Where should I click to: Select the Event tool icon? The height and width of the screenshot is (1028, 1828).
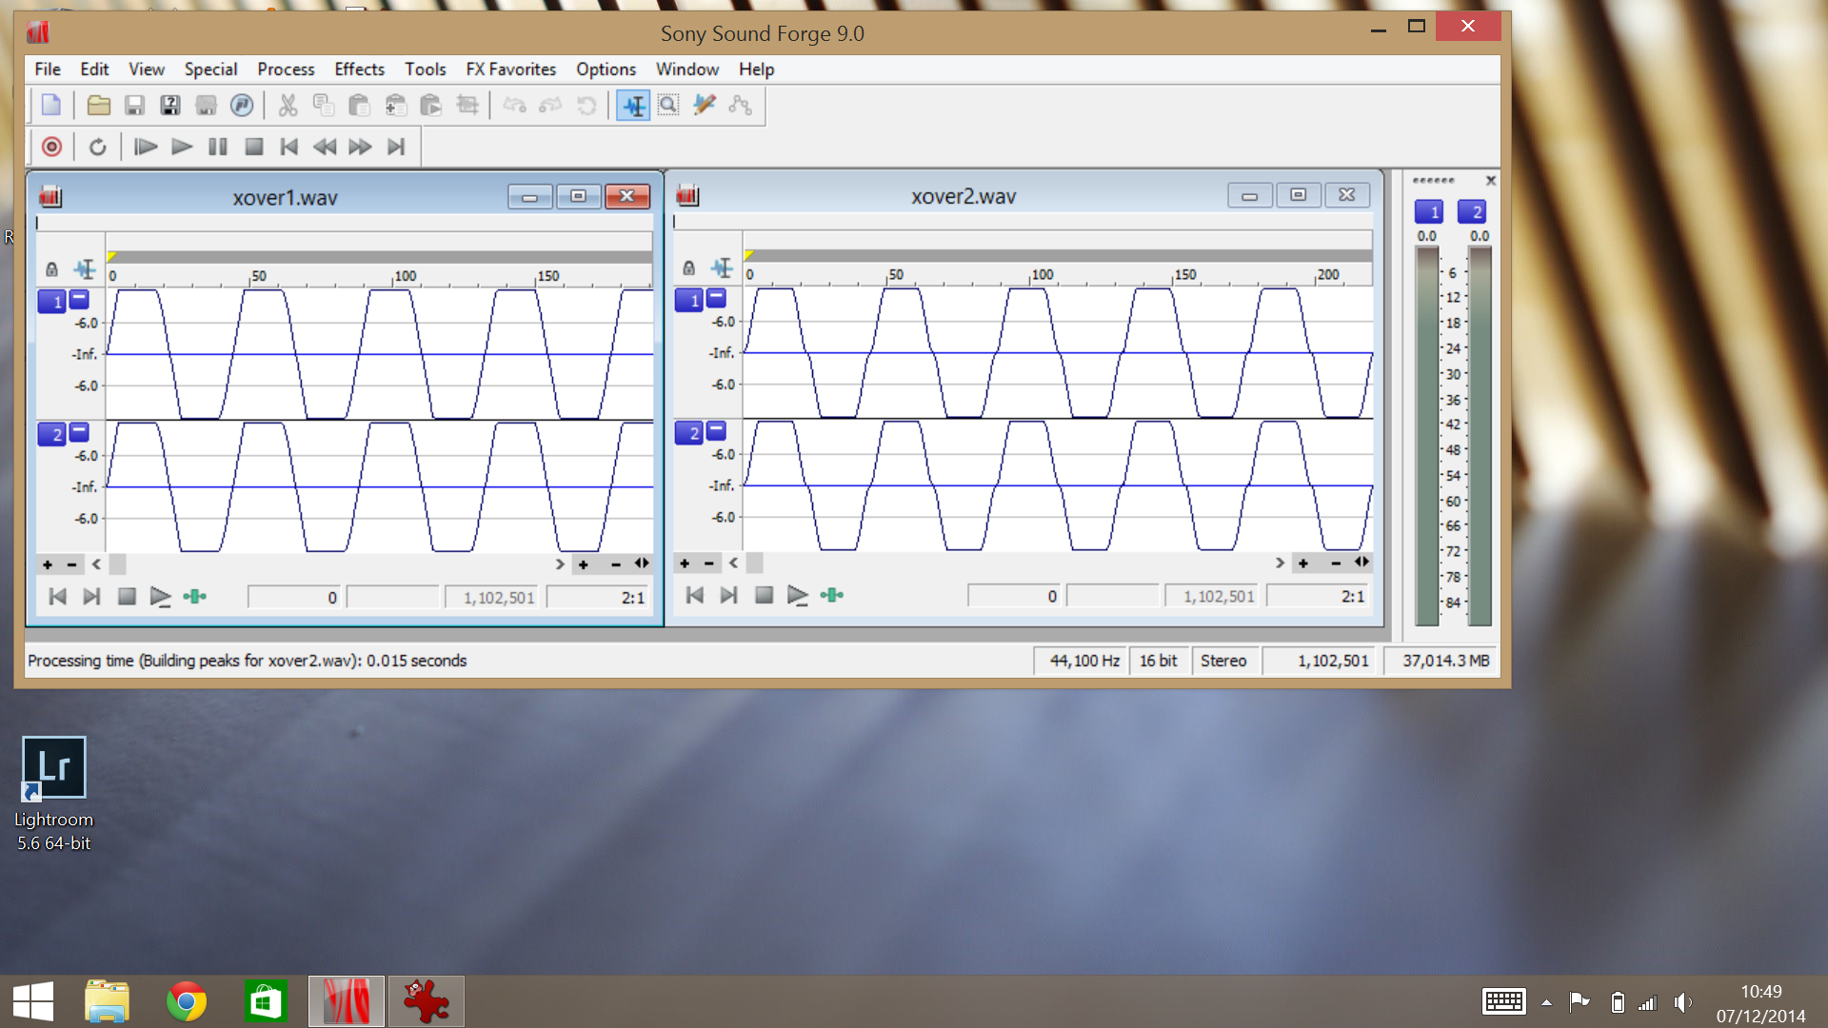tap(740, 105)
